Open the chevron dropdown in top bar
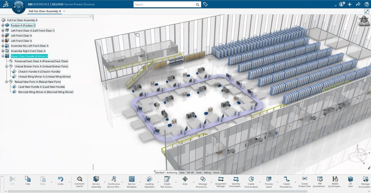Image resolution: width=371 pixels, height=193 pixels. (x=335, y=5)
